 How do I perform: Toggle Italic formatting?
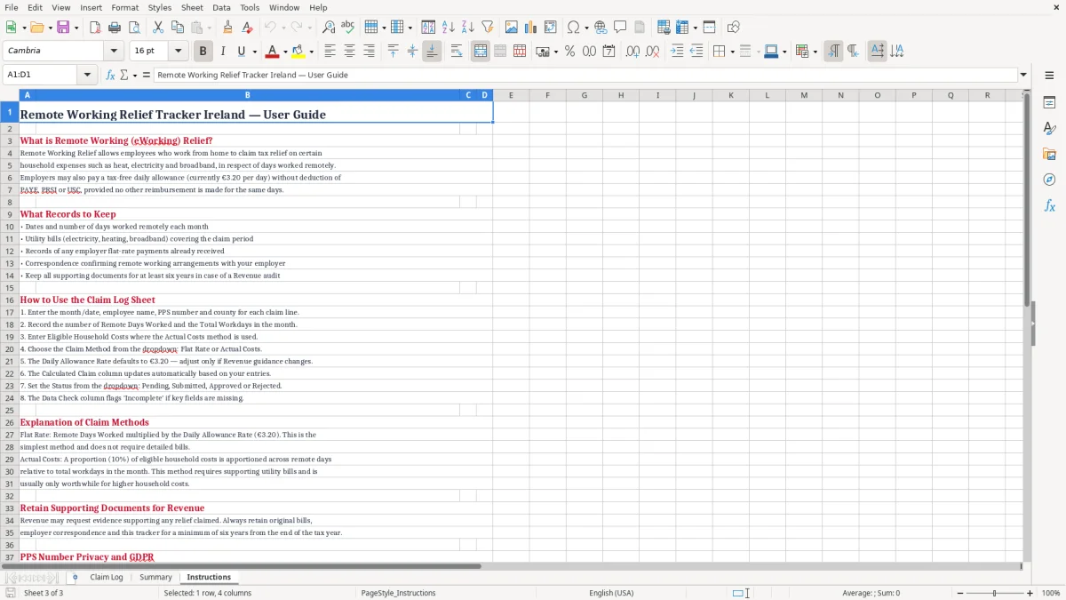click(223, 52)
